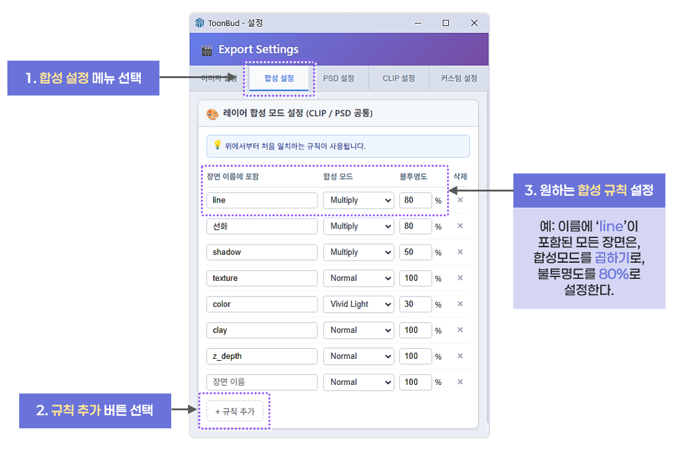Switch to the 이미지 설정 tab

tap(219, 78)
